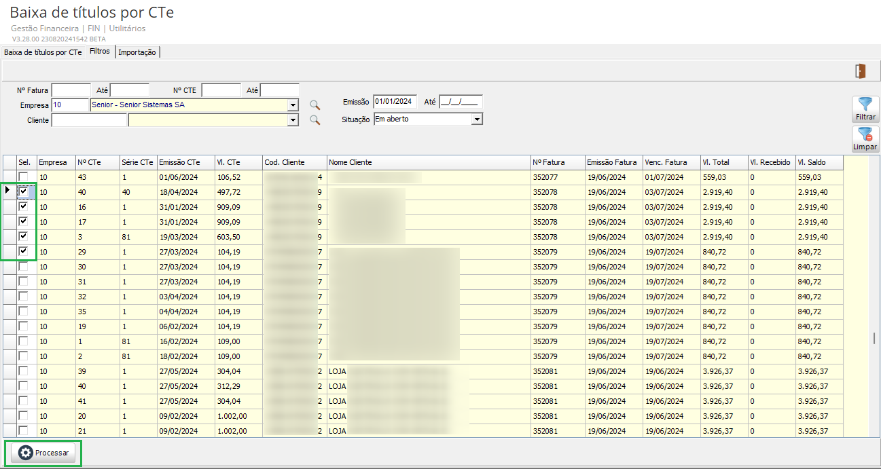Click the magnifier beside Empresa field
Screen dimensions: 881x469
(x=314, y=105)
